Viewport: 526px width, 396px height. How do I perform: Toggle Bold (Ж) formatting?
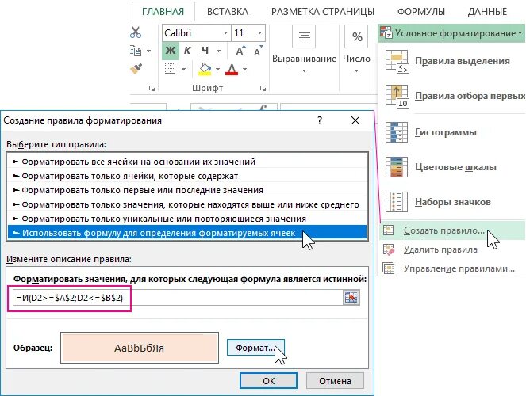coord(171,51)
